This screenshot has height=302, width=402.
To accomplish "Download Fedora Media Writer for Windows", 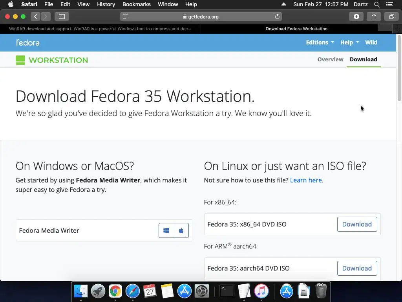I will 166,230.
